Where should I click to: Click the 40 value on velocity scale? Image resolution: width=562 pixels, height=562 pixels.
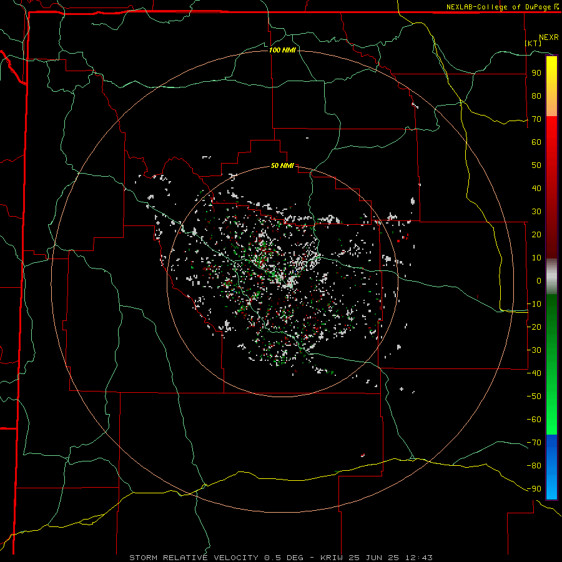(536, 189)
